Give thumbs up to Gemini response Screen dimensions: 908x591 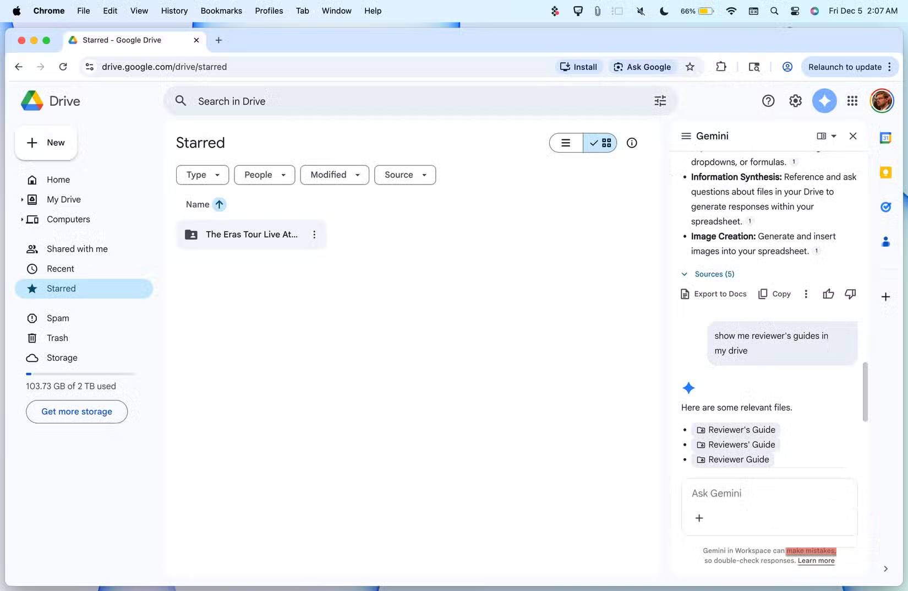click(828, 294)
